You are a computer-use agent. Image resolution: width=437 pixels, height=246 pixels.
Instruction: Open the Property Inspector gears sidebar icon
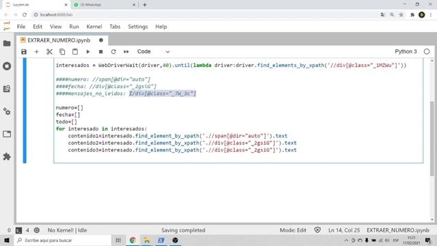pyautogui.click(x=7, y=111)
